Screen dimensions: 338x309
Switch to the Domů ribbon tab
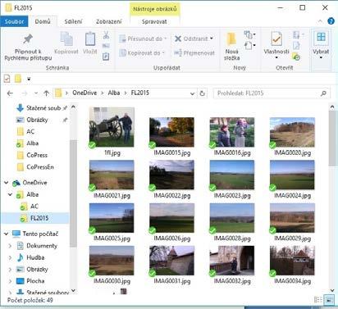tap(43, 21)
